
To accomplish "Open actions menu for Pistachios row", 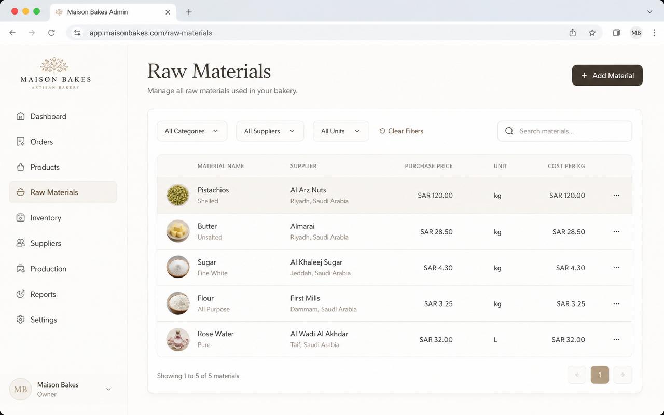I will 616,196.
